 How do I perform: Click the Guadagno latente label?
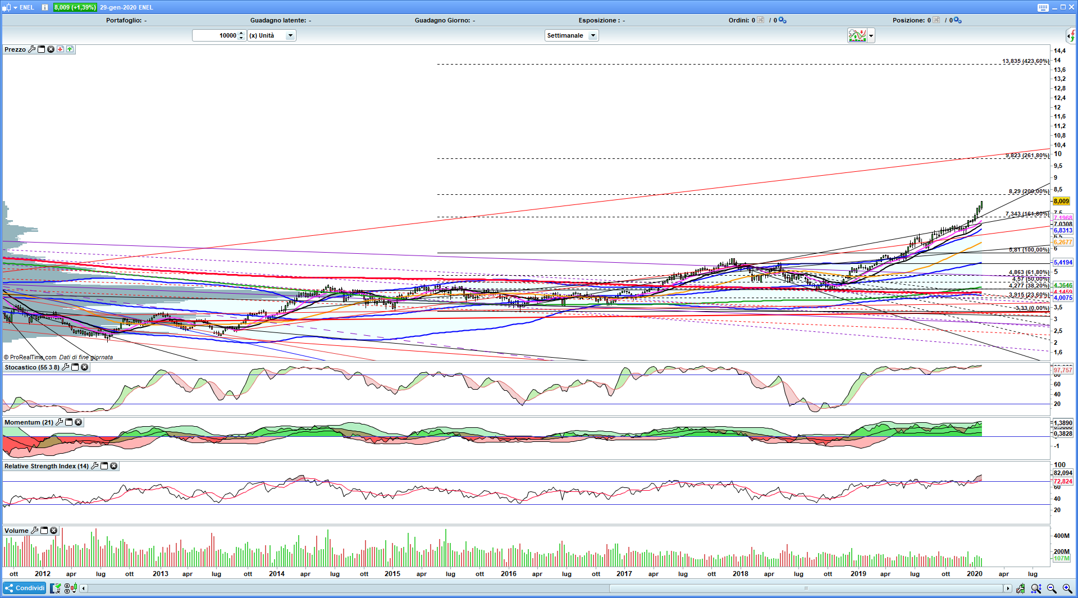[x=278, y=20]
